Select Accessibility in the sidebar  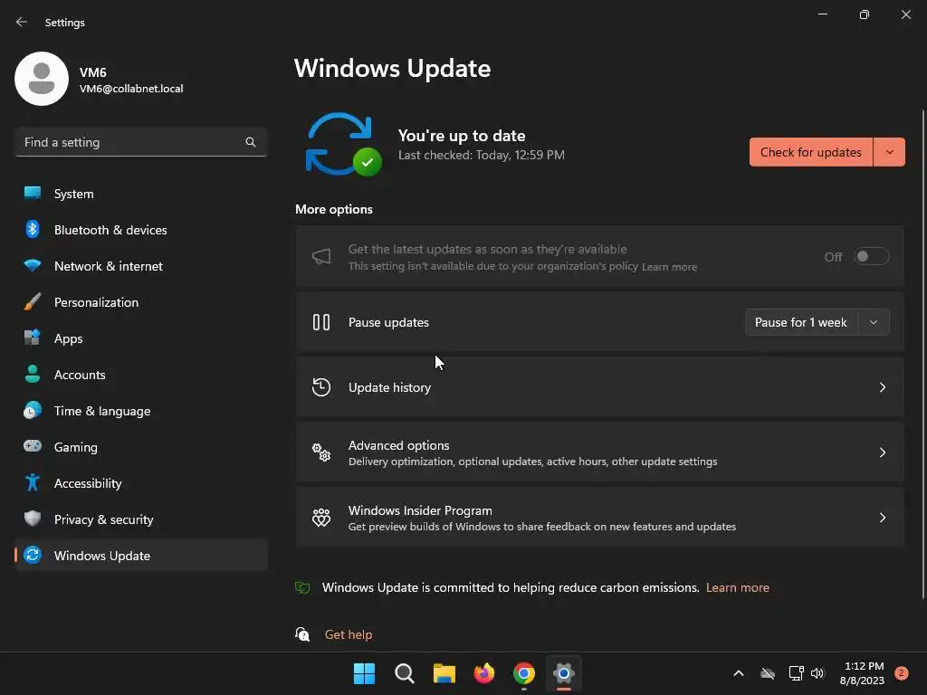click(140, 482)
